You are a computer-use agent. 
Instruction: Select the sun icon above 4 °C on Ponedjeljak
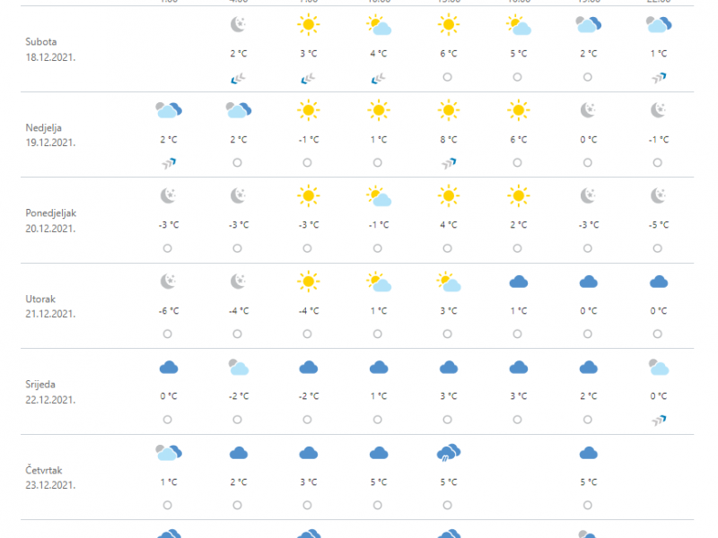448,195
